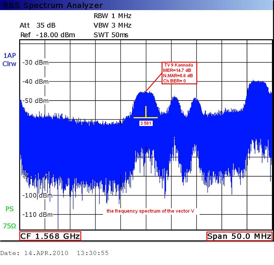Screen dimensions: 274x265
Task: Click the CF 1.568 GHz center frequency box
Action: [50, 236]
